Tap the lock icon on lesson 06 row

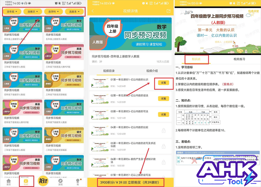coord(164,162)
